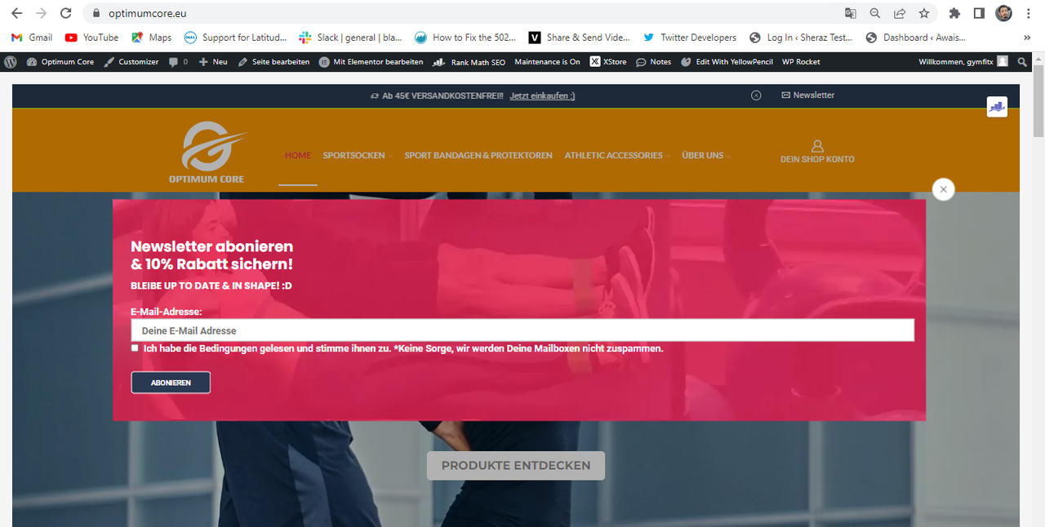Screen dimensions: 1045x527
Task: Open WP Rocket admin menu
Action: (x=801, y=61)
